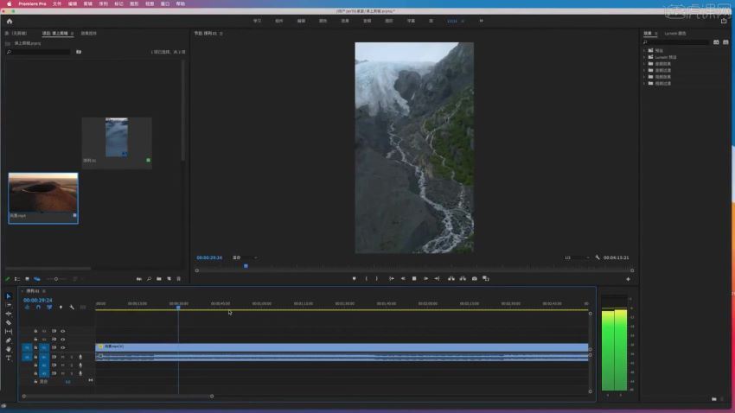Add marker in timeline header
735x413 pixels.
coord(61,308)
